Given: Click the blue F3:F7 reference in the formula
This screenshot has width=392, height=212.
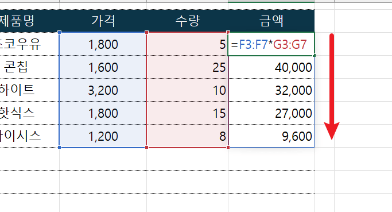Looking at the screenshot, I should (x=253, y=45).
